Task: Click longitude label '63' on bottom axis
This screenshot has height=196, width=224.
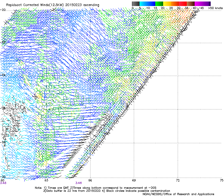Action: click(x=46, y=180)
